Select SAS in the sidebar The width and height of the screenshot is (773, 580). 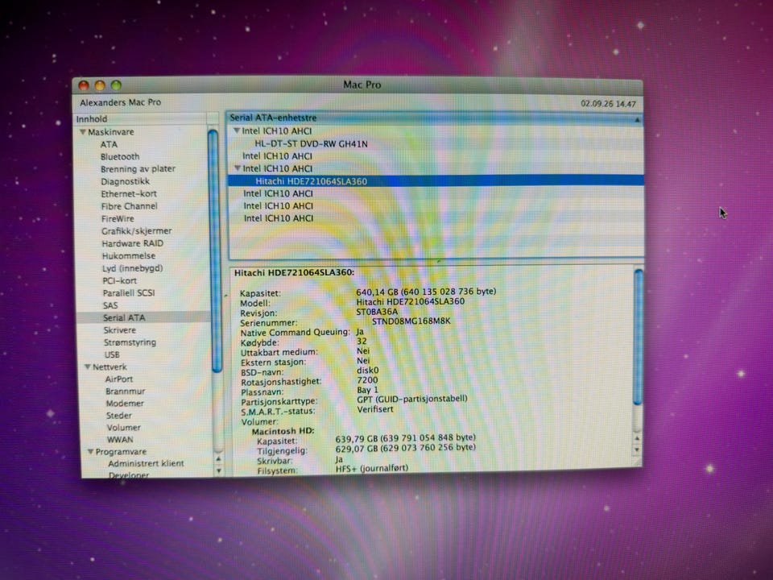(x=110, y=305)
